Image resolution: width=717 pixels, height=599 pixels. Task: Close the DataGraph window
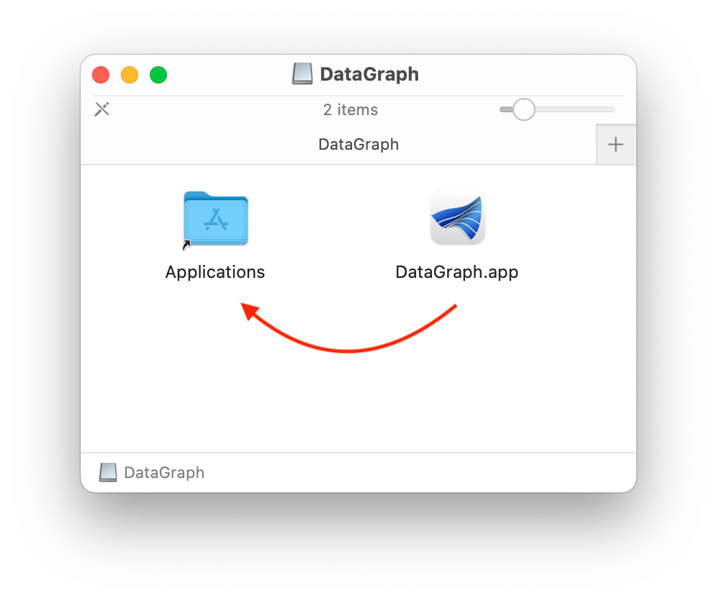[x=101, y=75]
